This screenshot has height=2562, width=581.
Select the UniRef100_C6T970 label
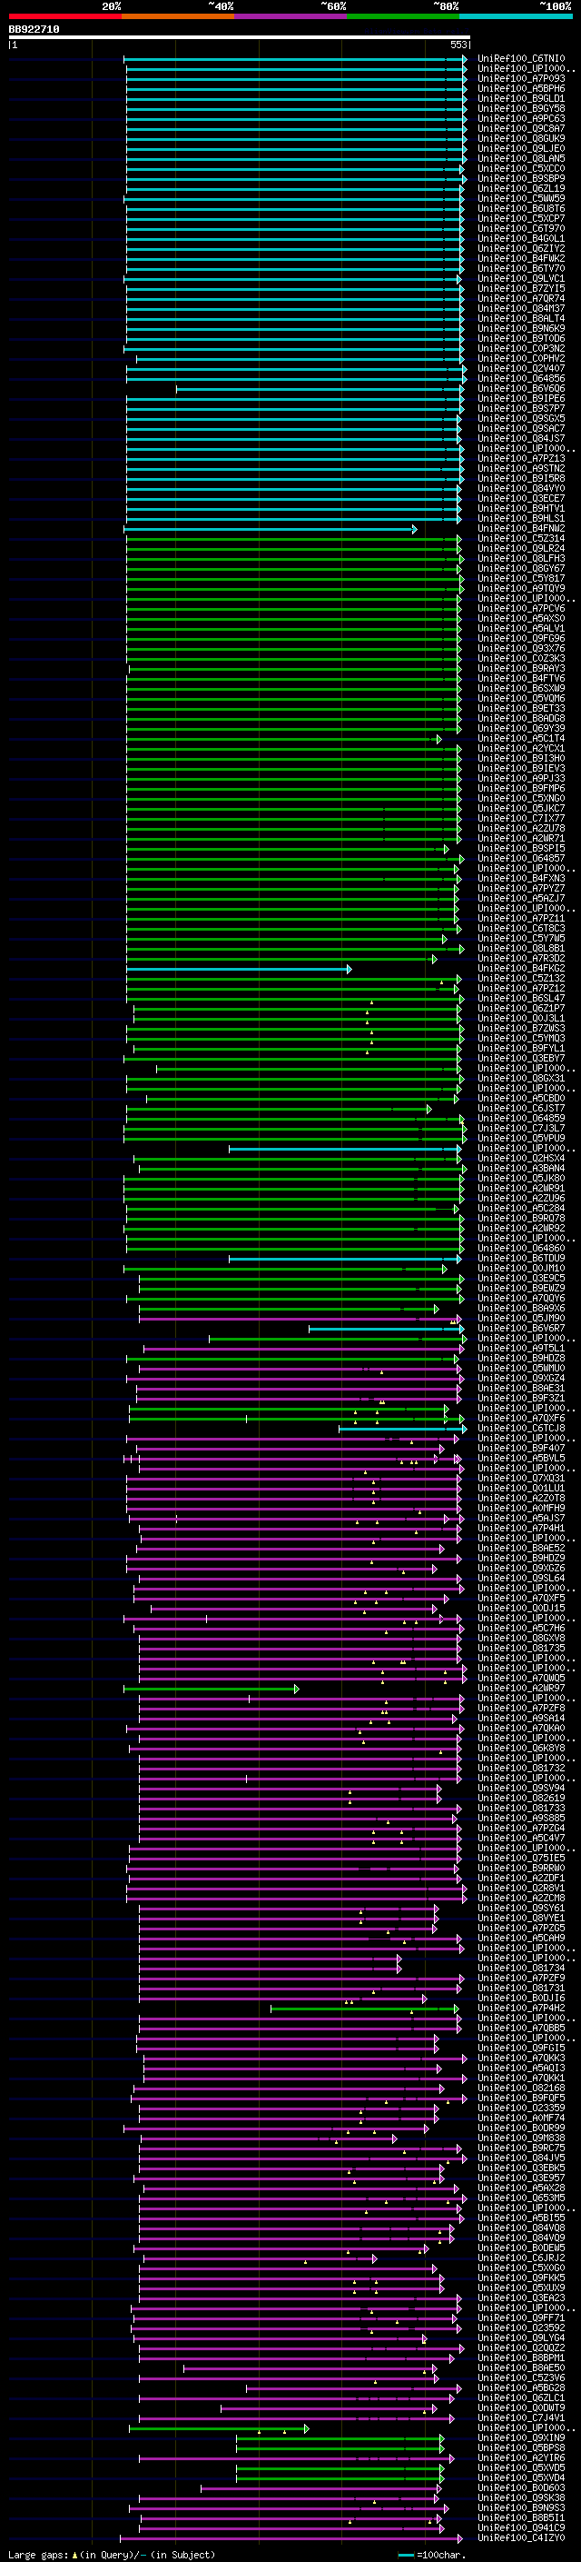point(521,228)
